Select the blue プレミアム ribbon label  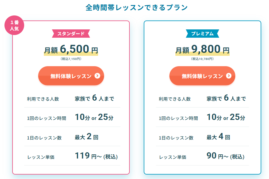(x=202, y=34)
